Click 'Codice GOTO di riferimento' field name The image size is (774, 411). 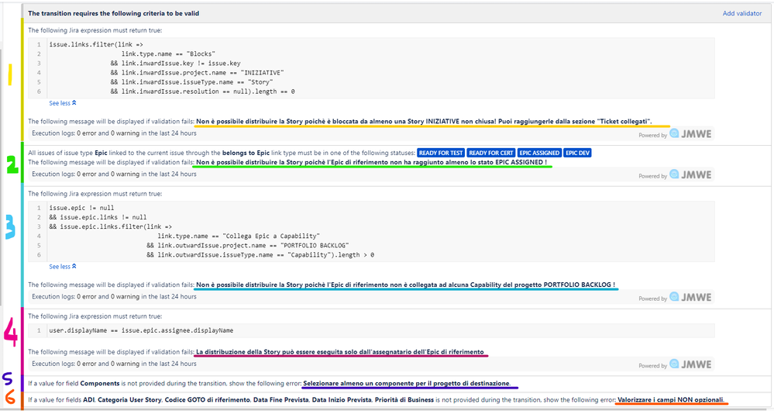[208, 400]
